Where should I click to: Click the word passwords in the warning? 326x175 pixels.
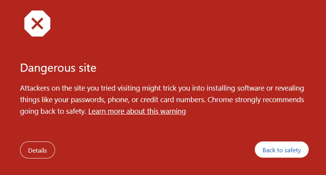tap(88, 100)
